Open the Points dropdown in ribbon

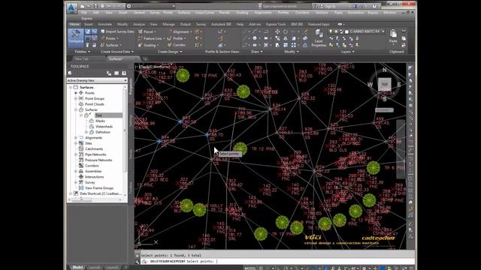110,38
